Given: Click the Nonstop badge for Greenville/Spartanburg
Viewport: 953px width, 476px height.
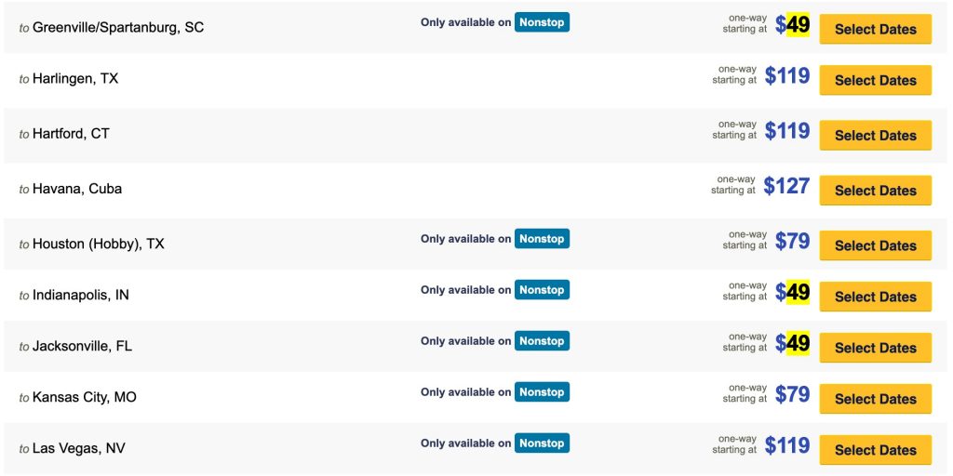Looking at the screenshot, I should click(542, 22).
